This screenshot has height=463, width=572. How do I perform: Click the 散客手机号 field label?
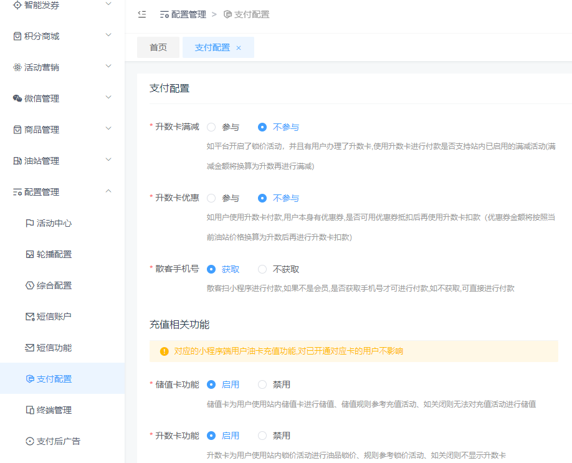(x=178, y=269)
